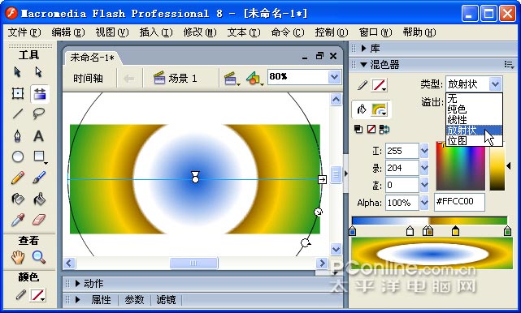Select the Pen tool

[18, 135]
